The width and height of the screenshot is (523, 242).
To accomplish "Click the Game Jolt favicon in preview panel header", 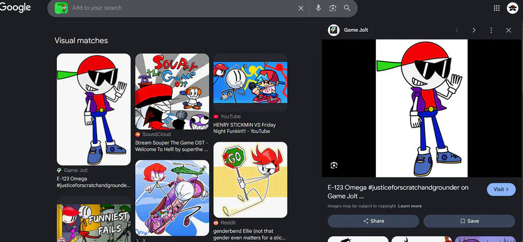I will pos(334,30).
